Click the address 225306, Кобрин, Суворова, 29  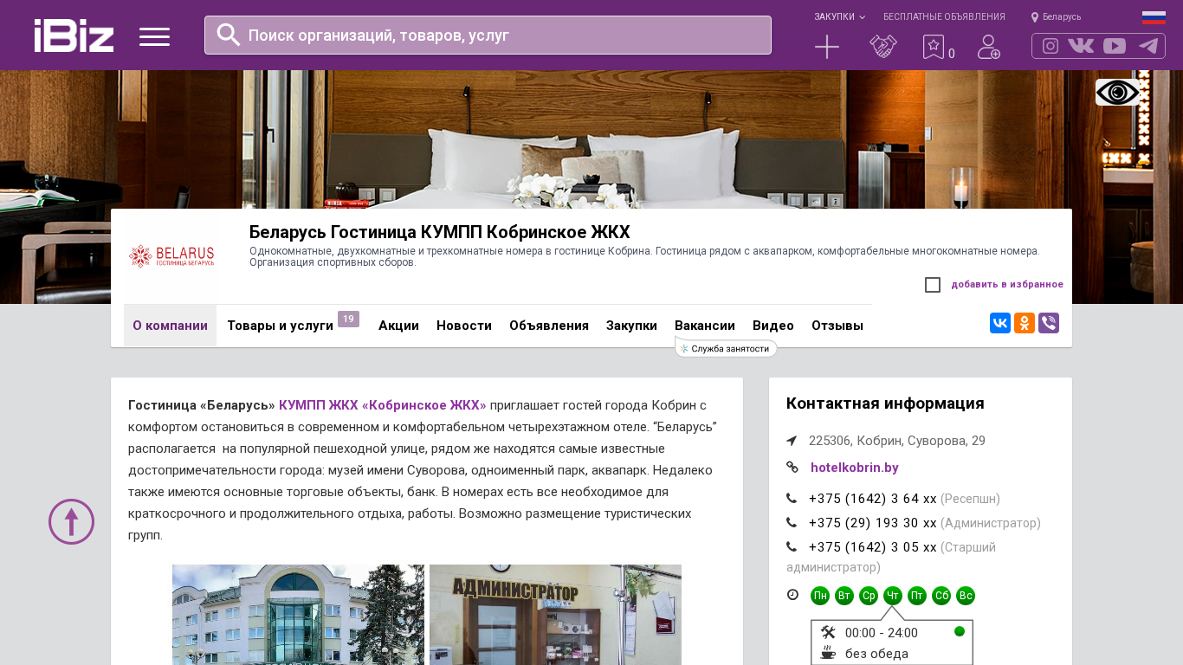tap(897, 441)
